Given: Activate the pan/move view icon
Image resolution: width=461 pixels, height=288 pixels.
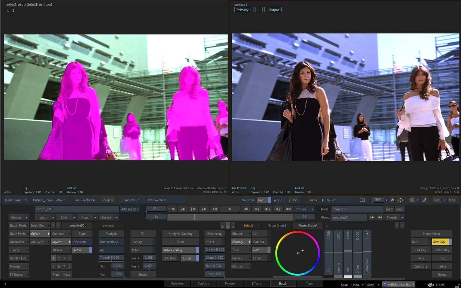Looking at the screenshot, I should (x=400, y=200).
